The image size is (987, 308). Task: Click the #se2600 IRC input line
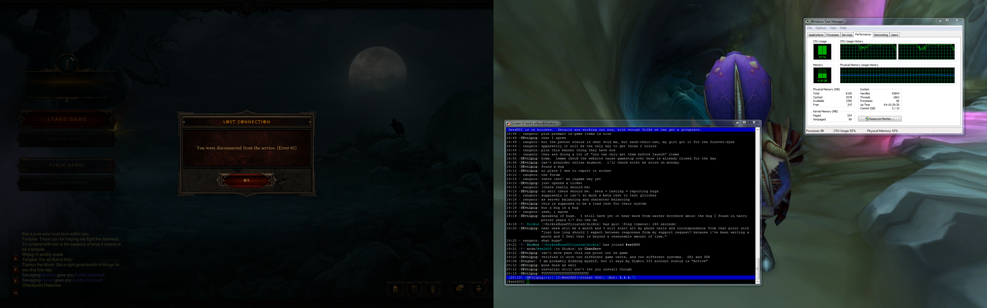pos(631,282)
